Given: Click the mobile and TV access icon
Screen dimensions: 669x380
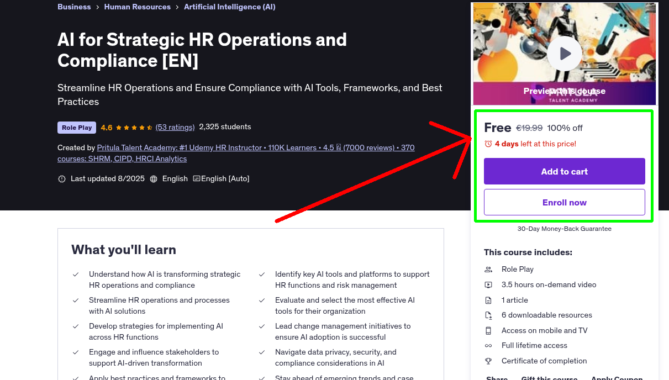Looking at the screenshot, I should coord(488,331).
